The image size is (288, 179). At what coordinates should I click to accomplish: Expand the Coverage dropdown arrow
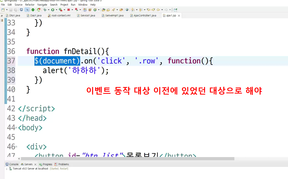pyautogui.click(x=65, y=10)
